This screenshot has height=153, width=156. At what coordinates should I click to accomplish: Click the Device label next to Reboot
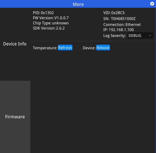pyautogui.click(x=89, y=48)
